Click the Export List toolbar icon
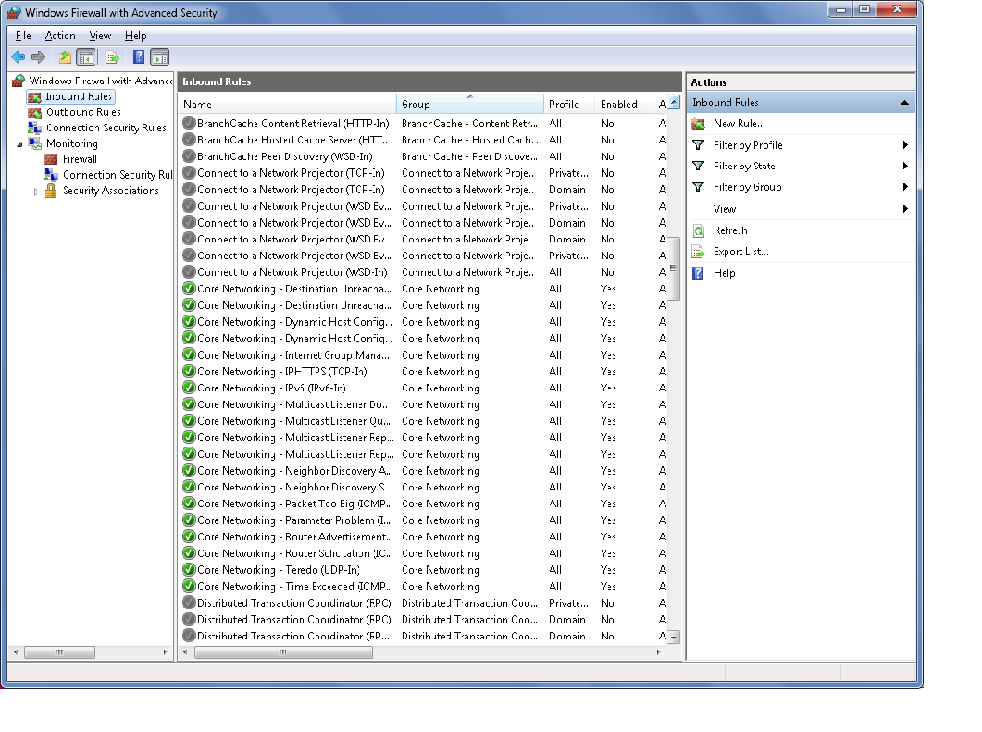 [x=112, y=57]
